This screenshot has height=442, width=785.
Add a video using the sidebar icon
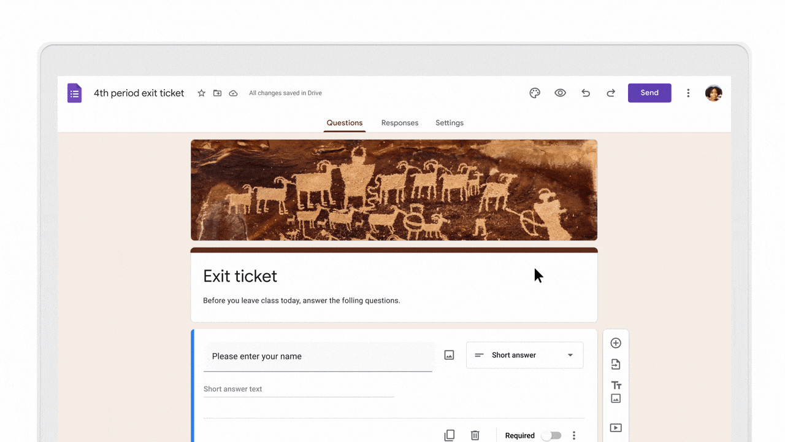[616, 427]
